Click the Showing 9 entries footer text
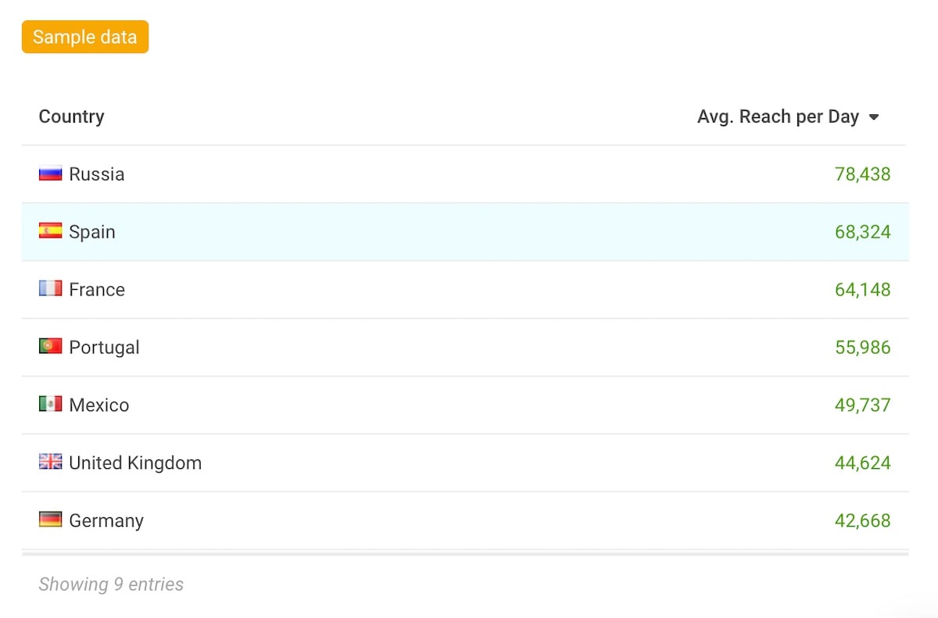 [x=111, y=584]
